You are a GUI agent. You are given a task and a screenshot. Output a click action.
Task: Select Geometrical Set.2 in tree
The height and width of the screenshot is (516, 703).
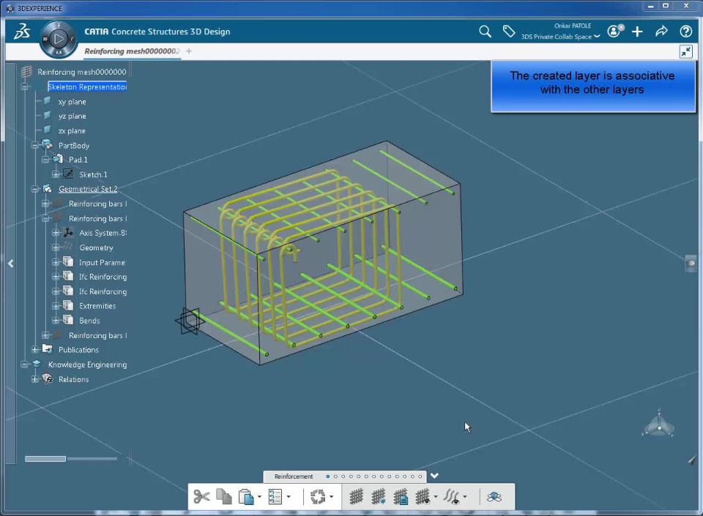point(88,189)
